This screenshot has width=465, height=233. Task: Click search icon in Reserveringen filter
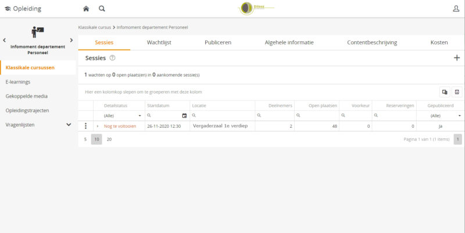click(x=375, y=115)
